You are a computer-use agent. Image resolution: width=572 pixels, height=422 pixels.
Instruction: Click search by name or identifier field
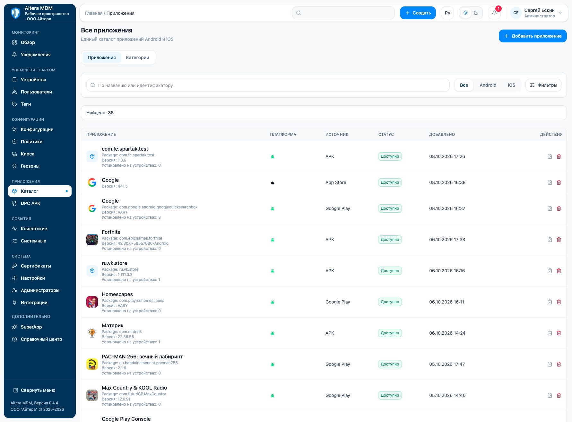pos(268,85)
